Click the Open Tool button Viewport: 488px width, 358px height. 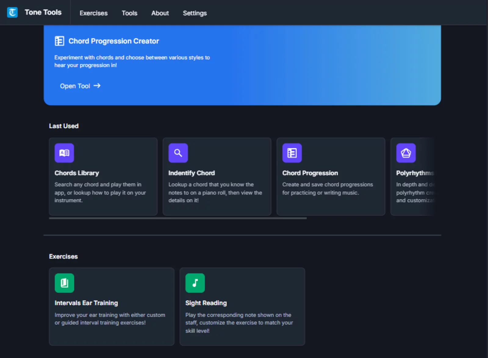[80, 86]
